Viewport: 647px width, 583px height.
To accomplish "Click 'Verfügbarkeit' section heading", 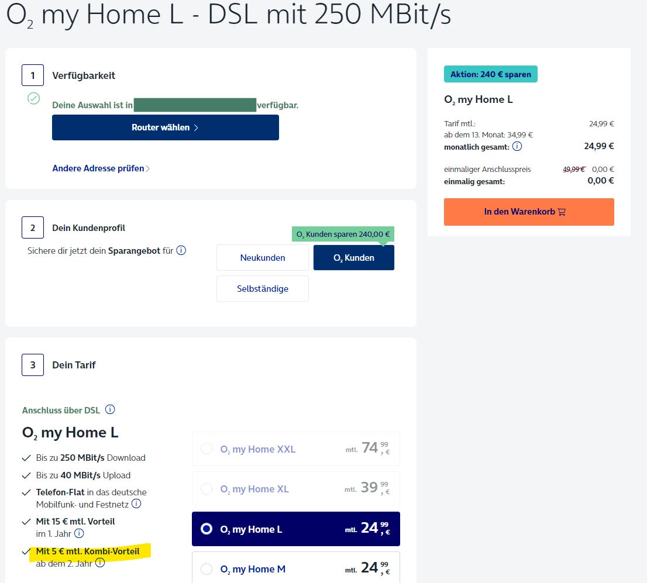I will (x=84, y=75).
